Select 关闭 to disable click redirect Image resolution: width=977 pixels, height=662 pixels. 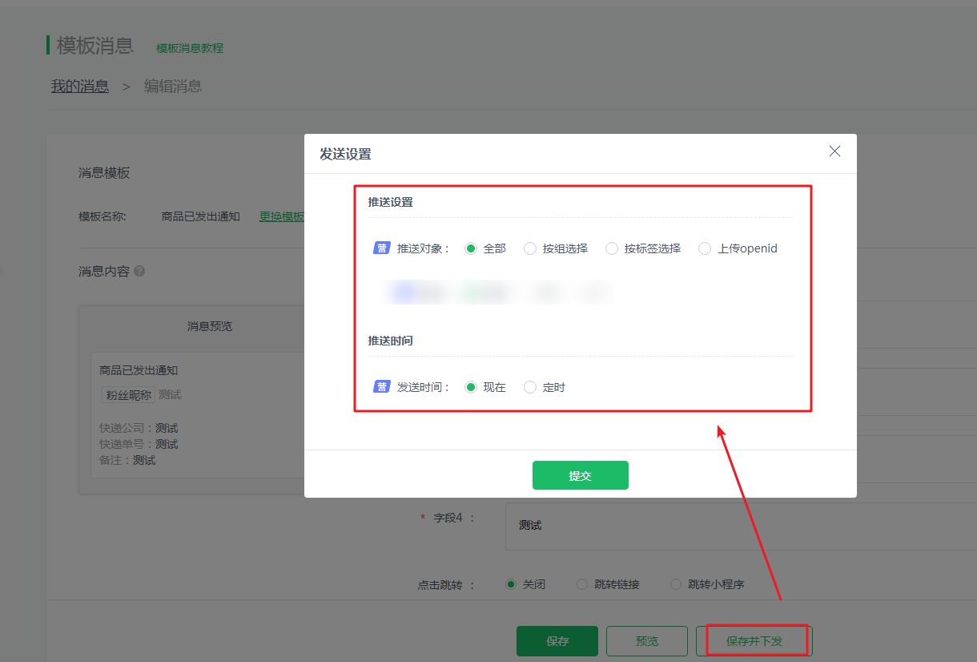point(511,584)
